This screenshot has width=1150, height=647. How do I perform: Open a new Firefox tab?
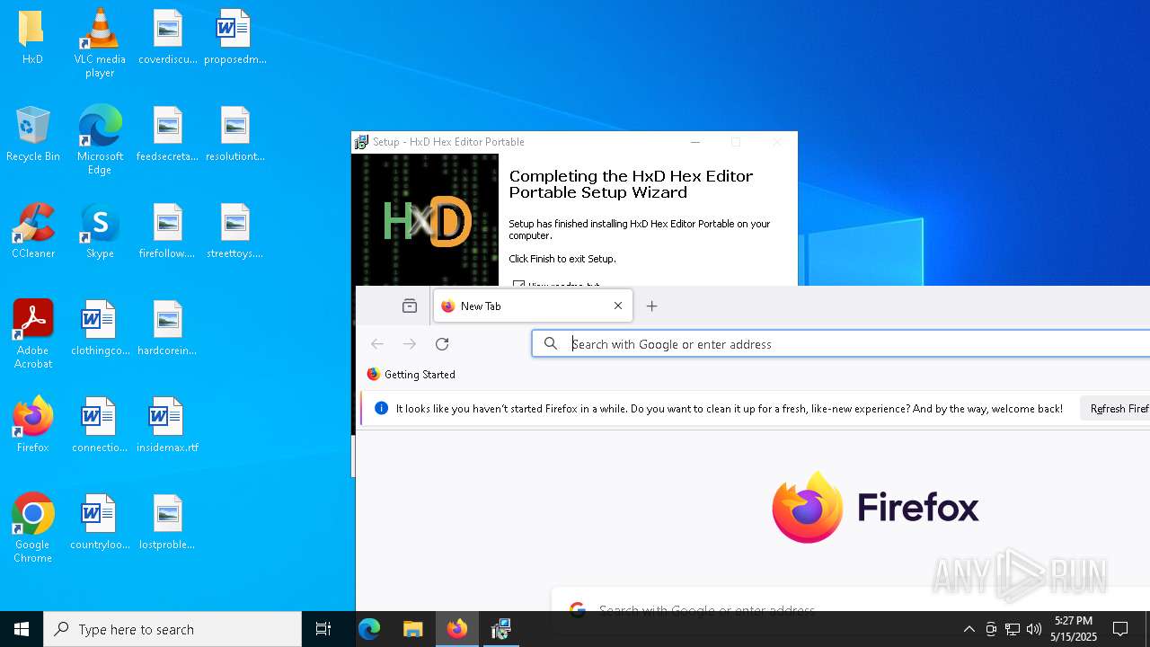pyautogui.click(x=652, y=306)
